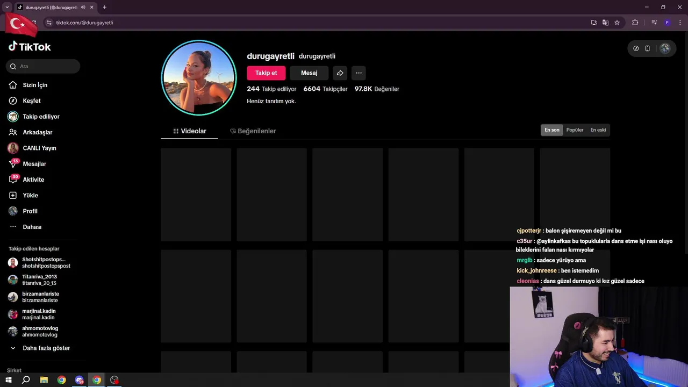Viewport: 688px width, 387px height.
Task: Open media control icon in Chrome
Action: click(x=654, y=23)
